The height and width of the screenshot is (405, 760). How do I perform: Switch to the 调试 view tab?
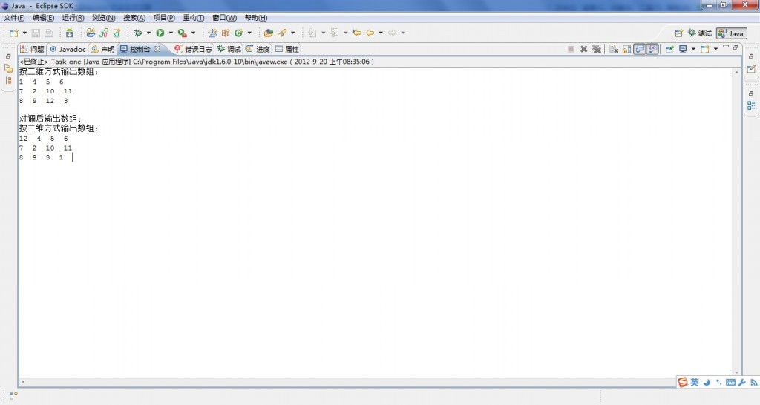coord(229,49)
